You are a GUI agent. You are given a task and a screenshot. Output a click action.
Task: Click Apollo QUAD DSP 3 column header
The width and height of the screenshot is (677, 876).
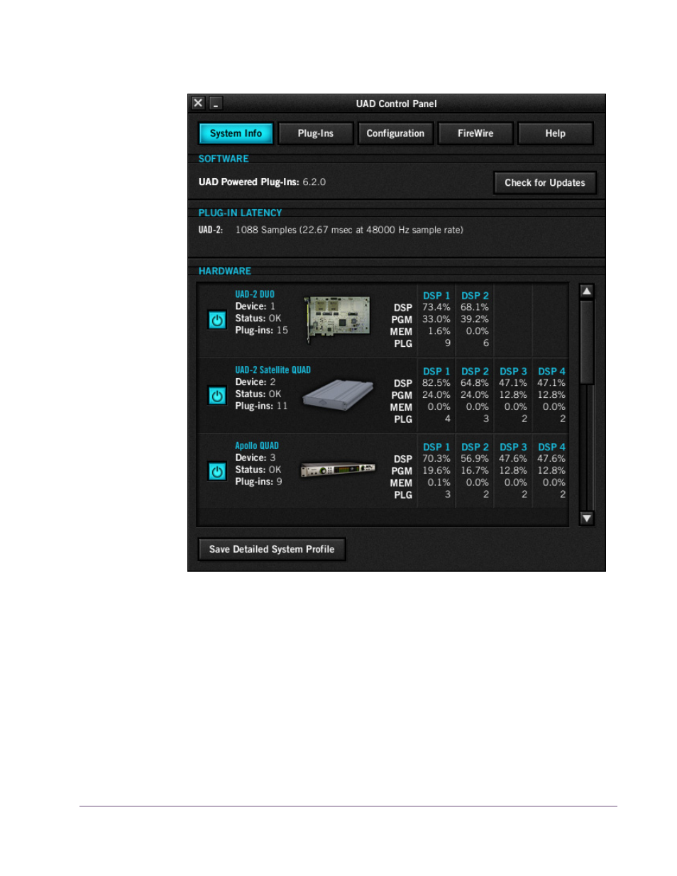point(513,448)
